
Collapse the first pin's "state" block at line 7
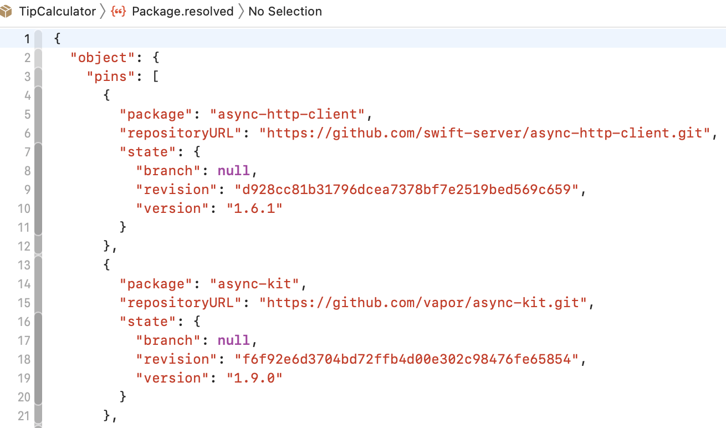tap(38, 151)
